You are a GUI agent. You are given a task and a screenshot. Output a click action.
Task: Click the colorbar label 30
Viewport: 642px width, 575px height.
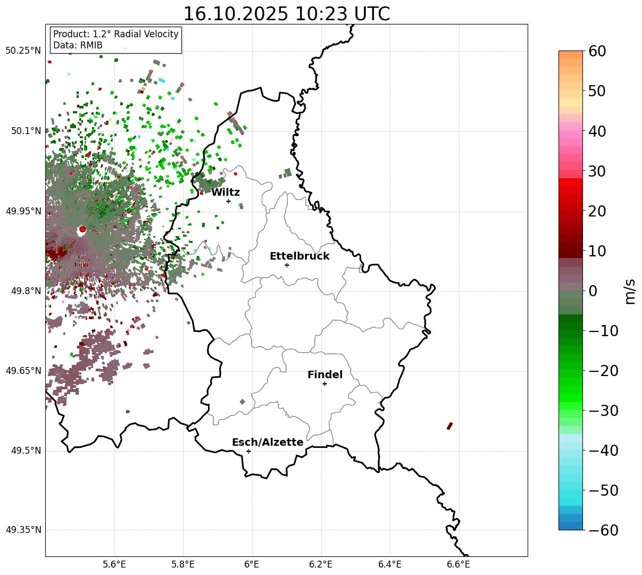pos(597,171)
